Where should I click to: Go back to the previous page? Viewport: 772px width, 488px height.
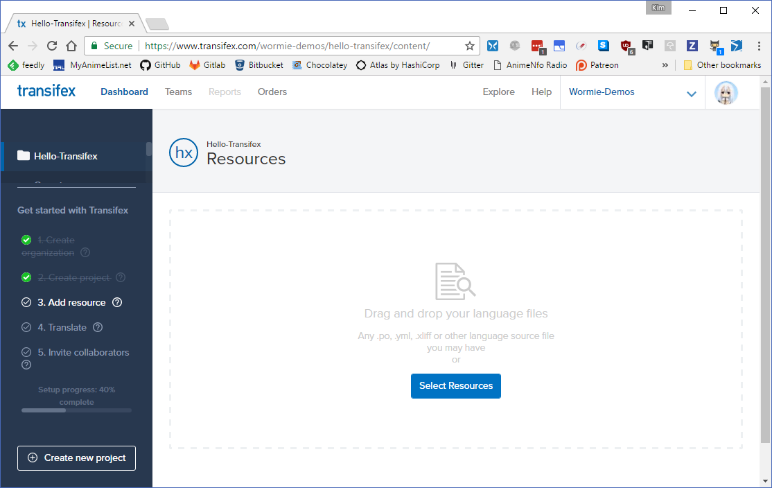tap(13, 46)
